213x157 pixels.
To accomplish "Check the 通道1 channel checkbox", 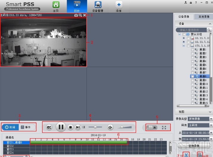I will click(192, 49).
